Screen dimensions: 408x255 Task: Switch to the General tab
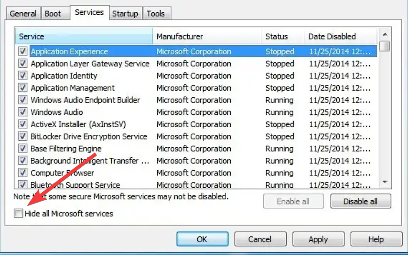[23, 13]
